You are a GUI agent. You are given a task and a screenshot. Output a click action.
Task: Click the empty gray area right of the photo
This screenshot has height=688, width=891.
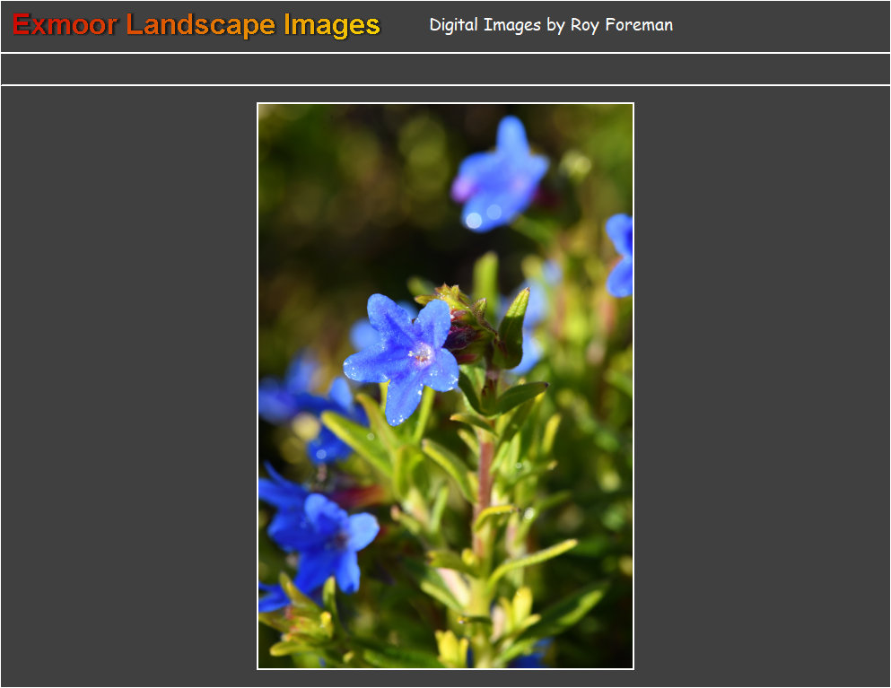[763, 386]
